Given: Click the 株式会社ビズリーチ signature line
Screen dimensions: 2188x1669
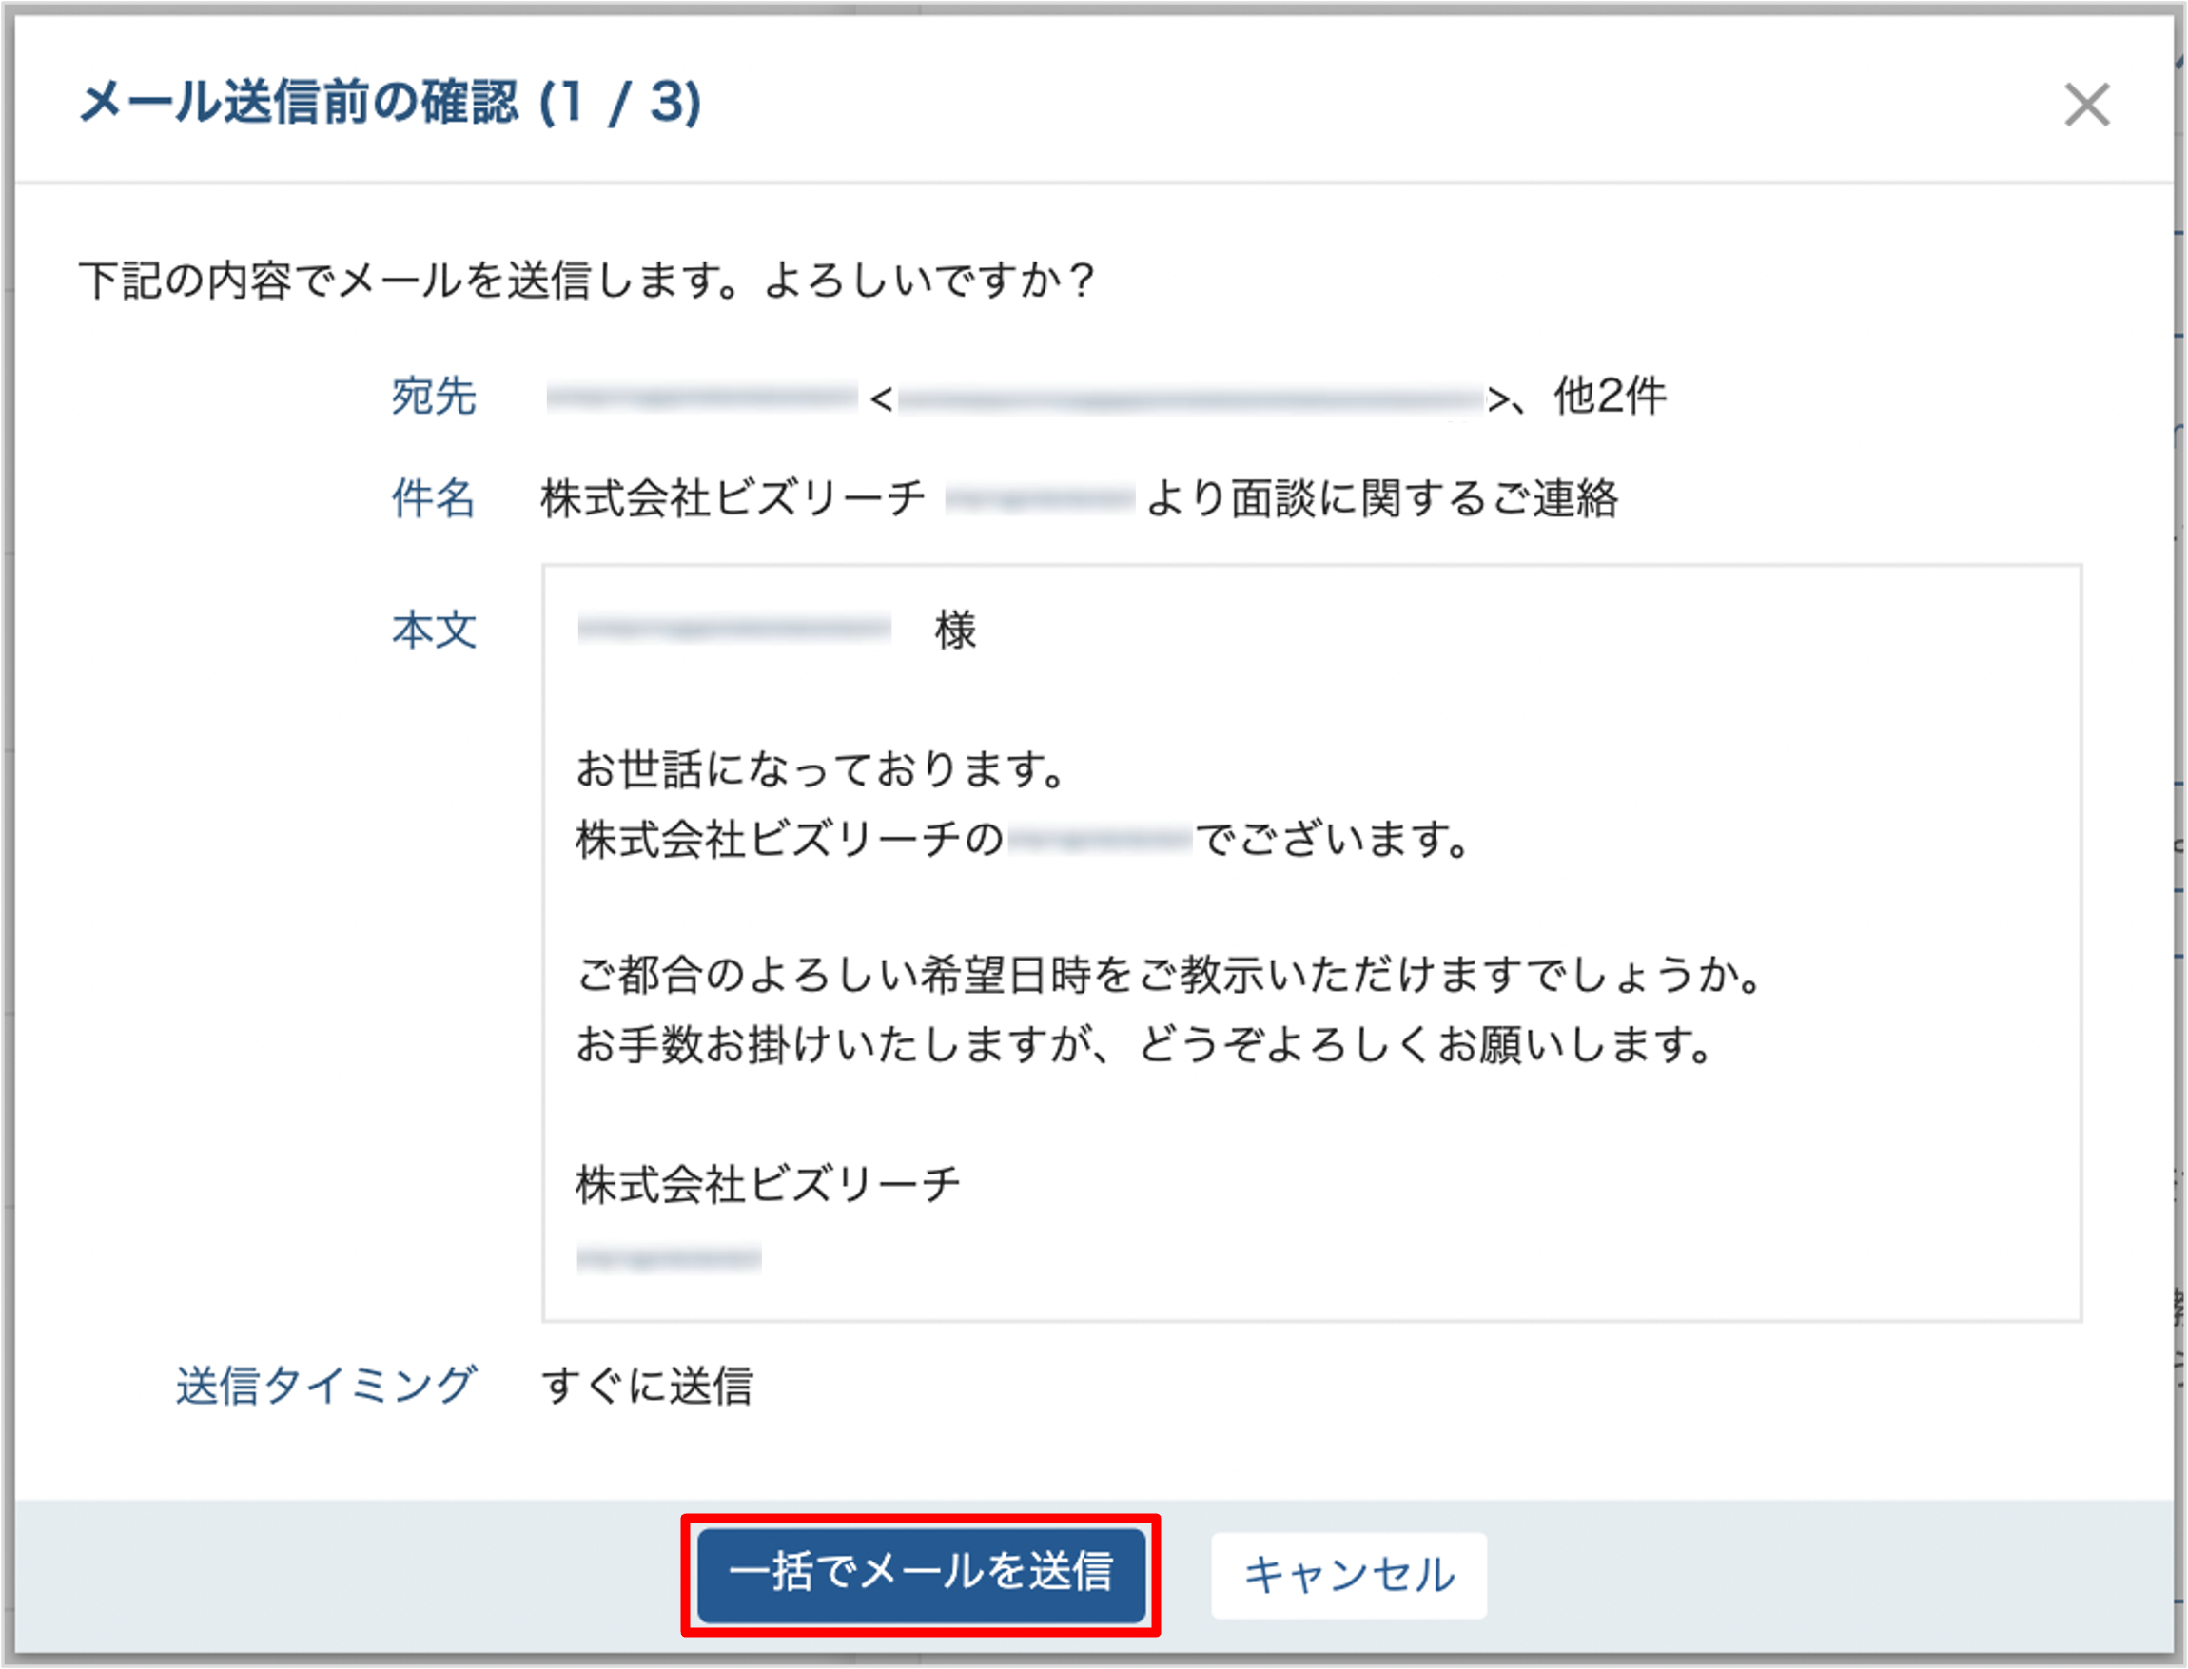Looking at the screenshot, I should click(768, 1184).
